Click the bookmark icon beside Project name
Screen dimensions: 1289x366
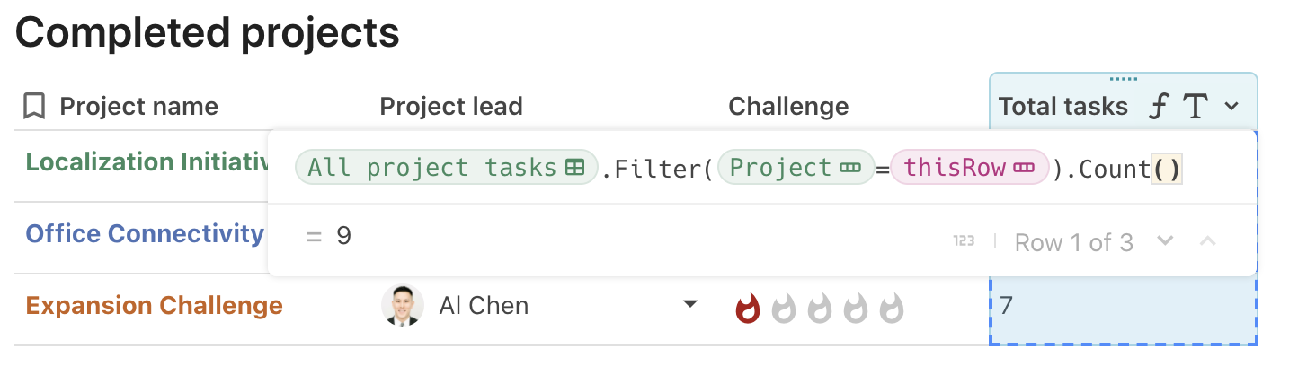coord(34,107)
